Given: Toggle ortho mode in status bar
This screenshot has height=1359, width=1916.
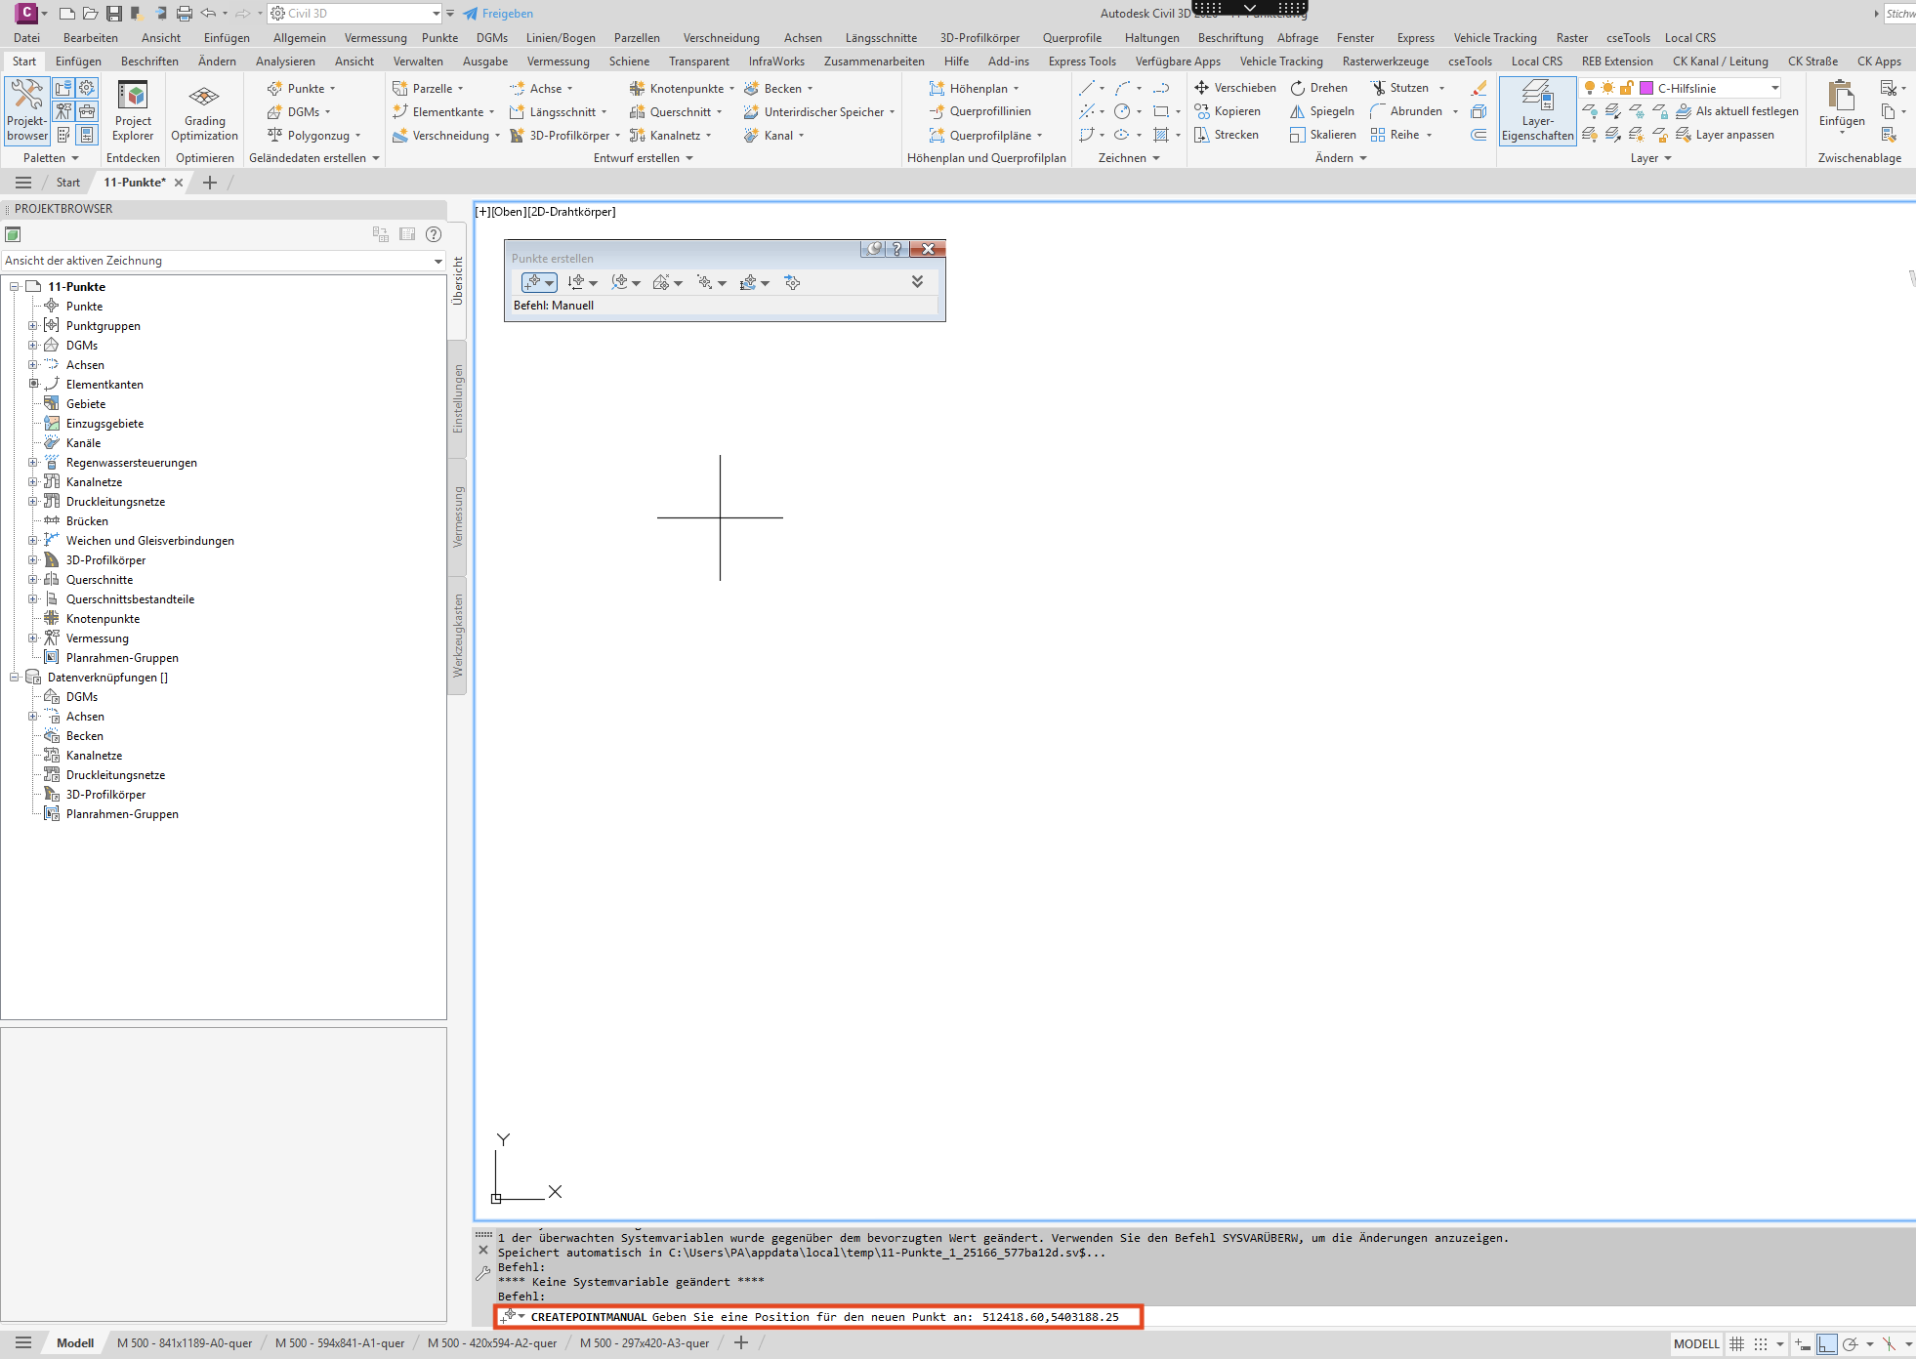Looking at the screenshot, I should tap(1826, 1344).
